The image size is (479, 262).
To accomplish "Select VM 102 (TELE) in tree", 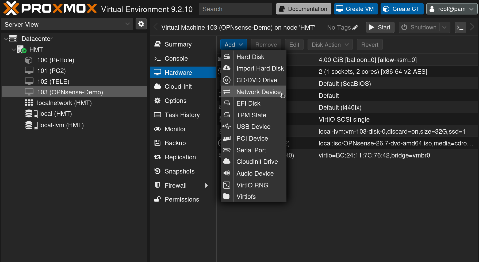I will coord(74,81).
